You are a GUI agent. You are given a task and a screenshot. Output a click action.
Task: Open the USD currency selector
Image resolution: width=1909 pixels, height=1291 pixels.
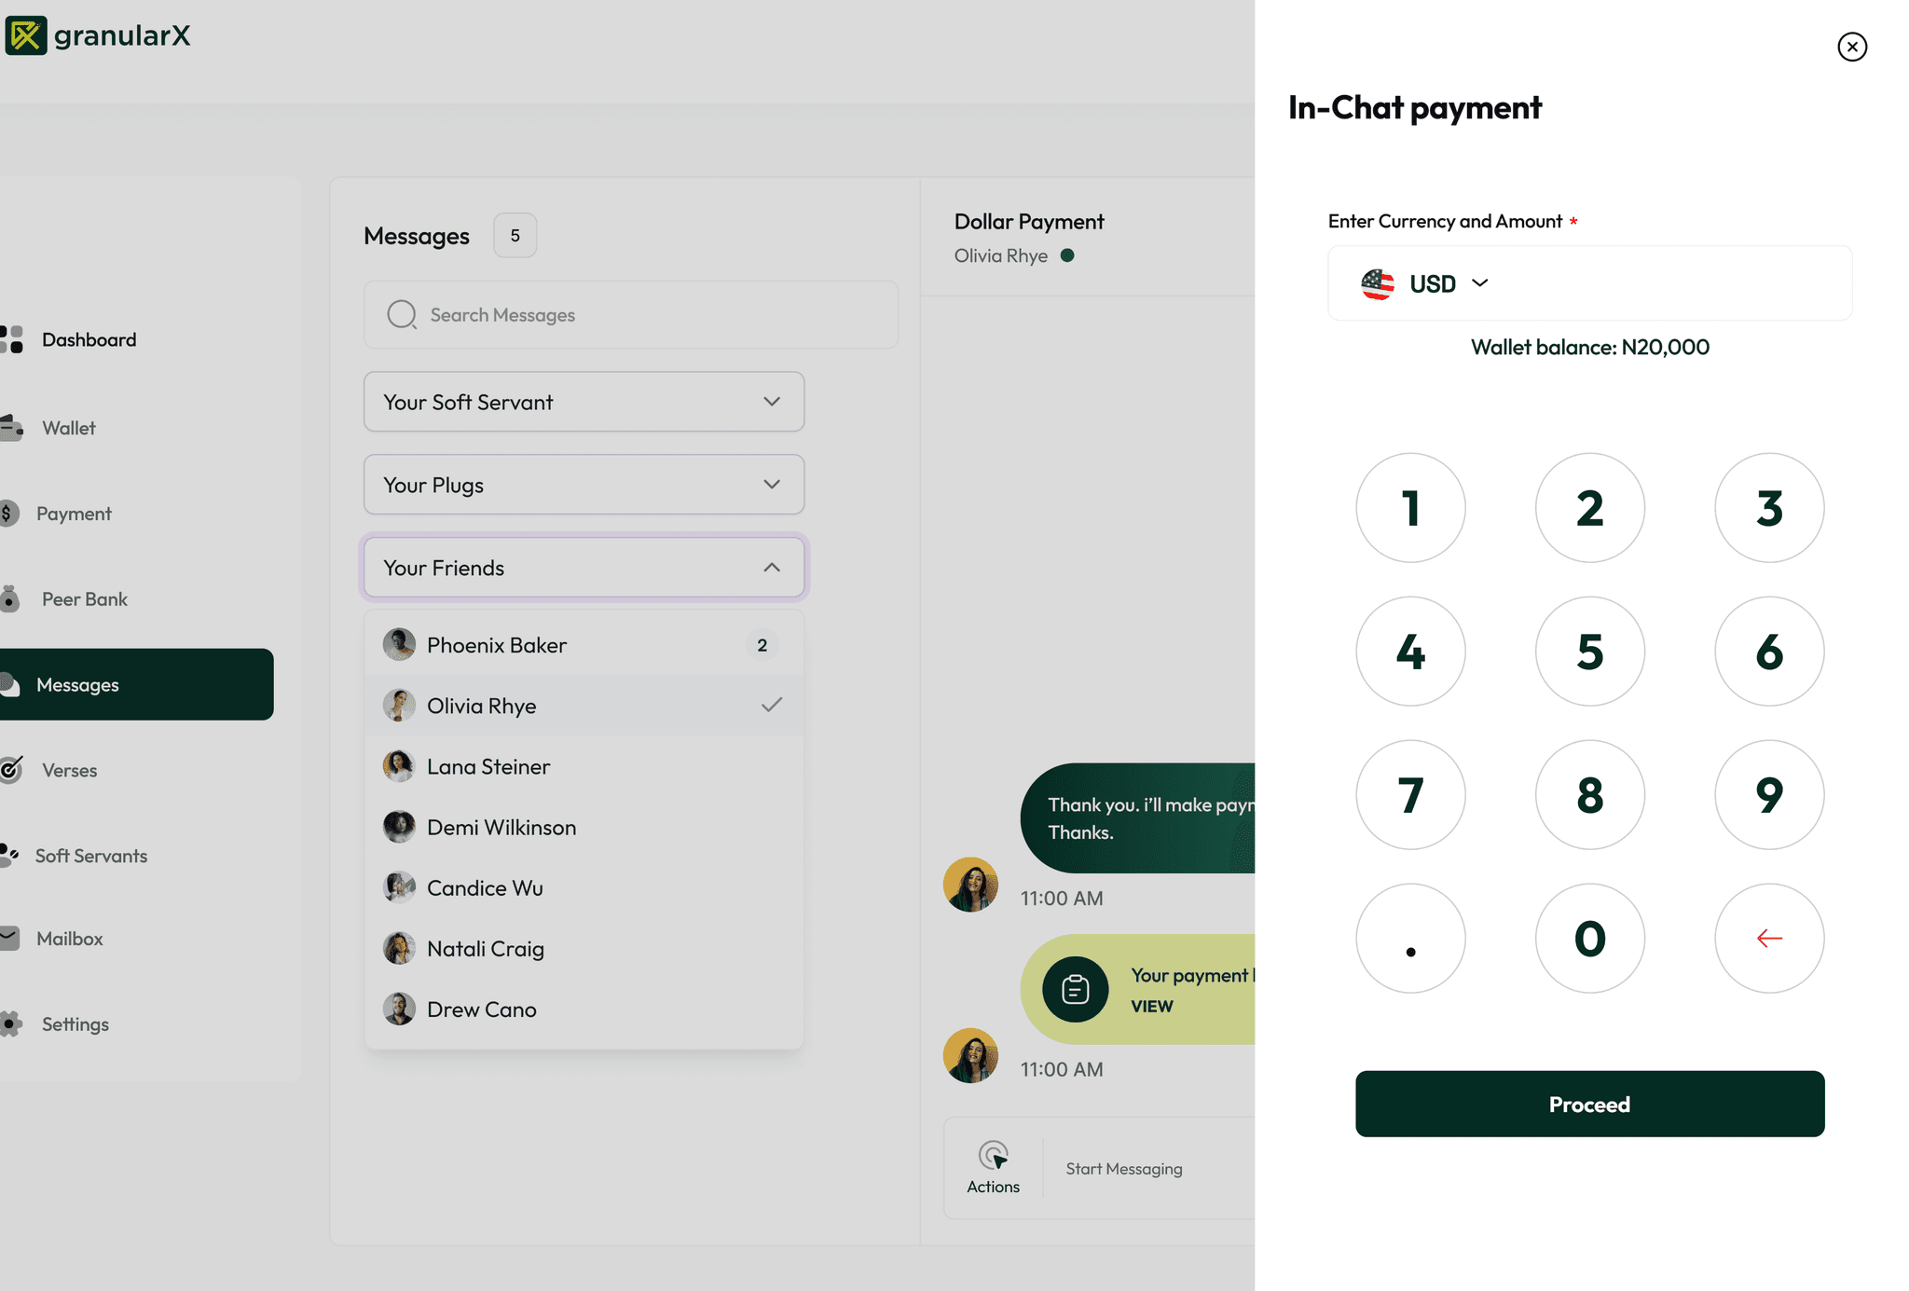(x=1425, y=283)
